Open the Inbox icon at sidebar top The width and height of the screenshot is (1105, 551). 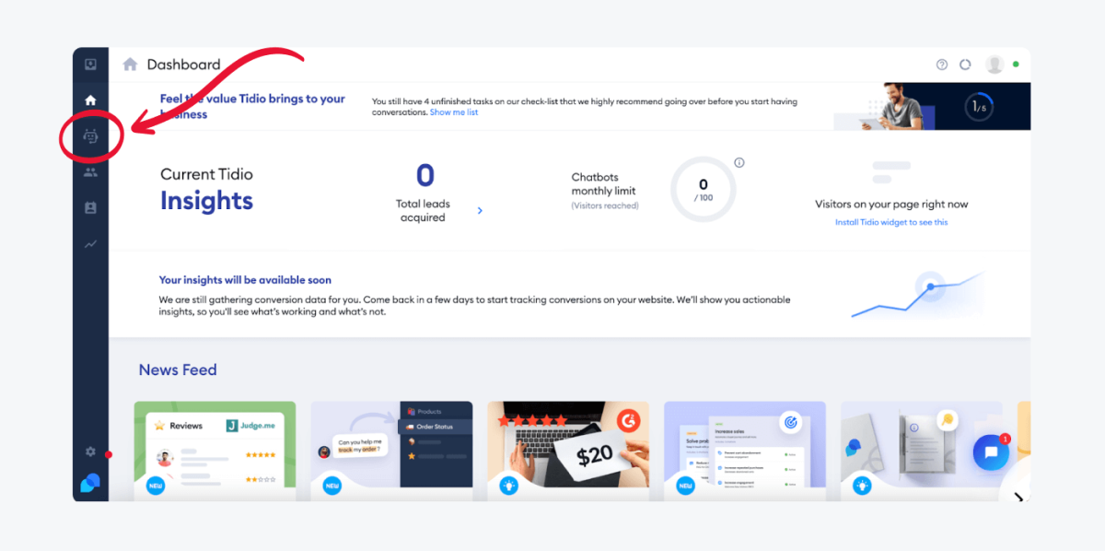[x=90, y=64]
